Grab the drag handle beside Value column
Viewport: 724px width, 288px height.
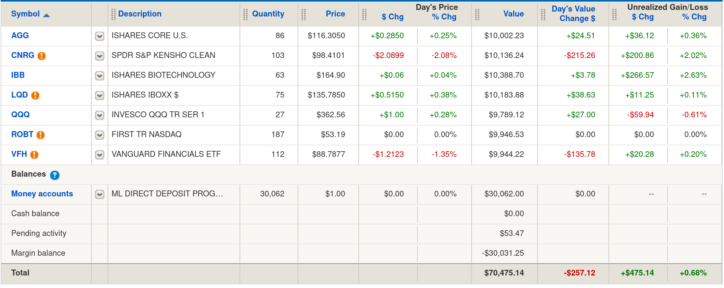point(477,14)
